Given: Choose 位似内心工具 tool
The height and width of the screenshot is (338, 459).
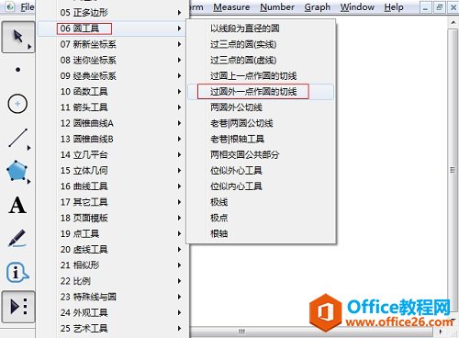Looking at the screenshot, I should [x=261, y=186].
